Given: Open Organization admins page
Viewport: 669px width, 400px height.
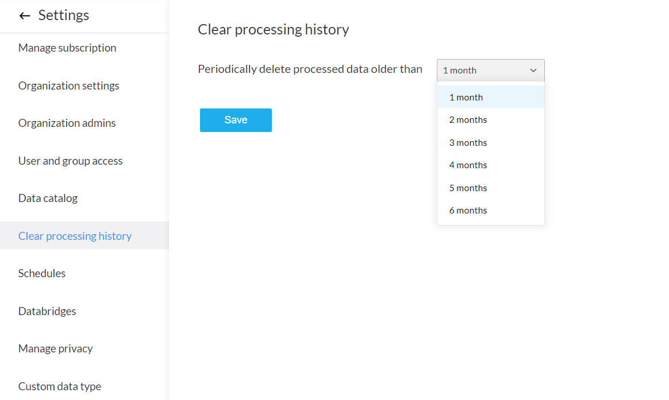Looking at the screenshot, I should [x=67, y=123].
